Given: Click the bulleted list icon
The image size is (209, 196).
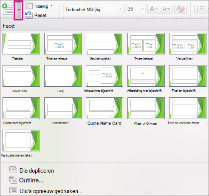Looking at the screenshot, I should point(201,9).
